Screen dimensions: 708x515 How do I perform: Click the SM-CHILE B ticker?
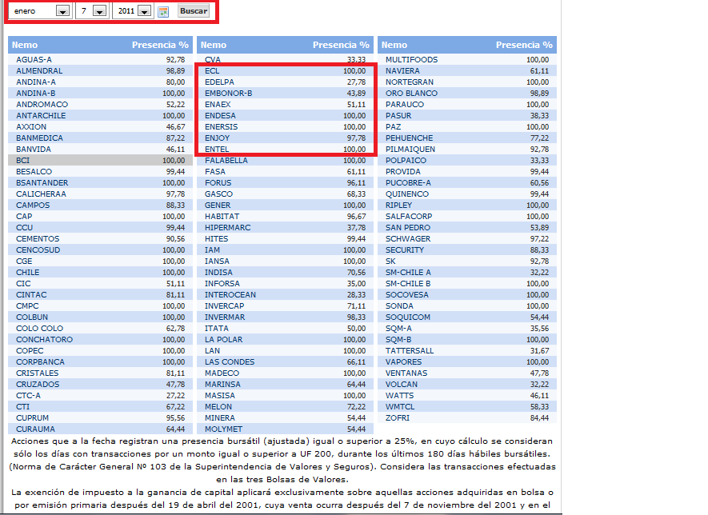pos(408,283)
